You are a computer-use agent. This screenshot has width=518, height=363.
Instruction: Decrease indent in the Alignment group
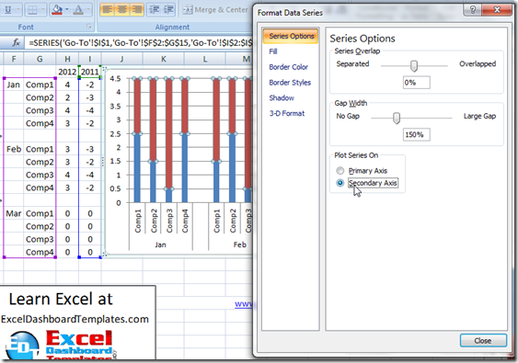tap(155, 10)
